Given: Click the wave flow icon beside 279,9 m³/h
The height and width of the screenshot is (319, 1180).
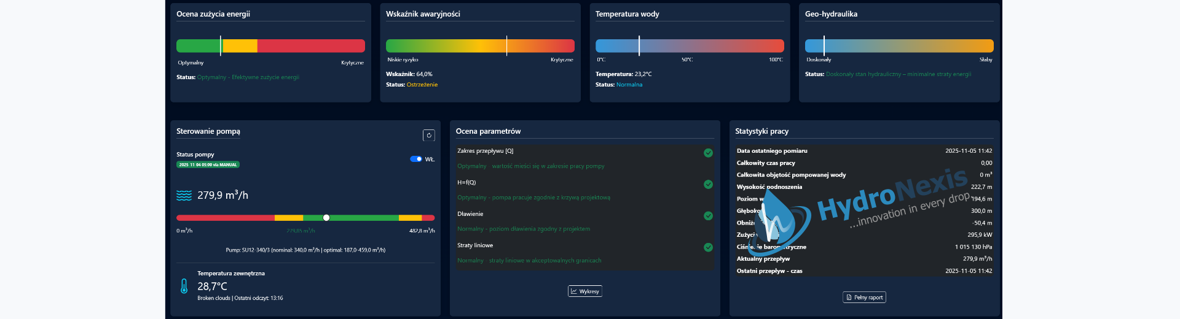Looking at the screenshot, I should coord(184,196).
